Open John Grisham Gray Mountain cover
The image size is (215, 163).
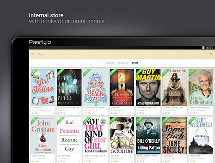[43, 135]
